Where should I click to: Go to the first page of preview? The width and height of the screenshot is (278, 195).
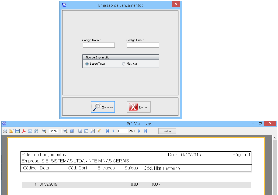pos(107,131)
